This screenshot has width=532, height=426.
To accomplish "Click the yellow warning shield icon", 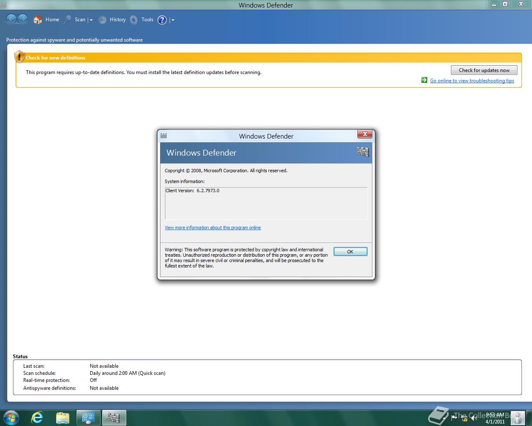I will pyautogui.click(x=19, y=57).
